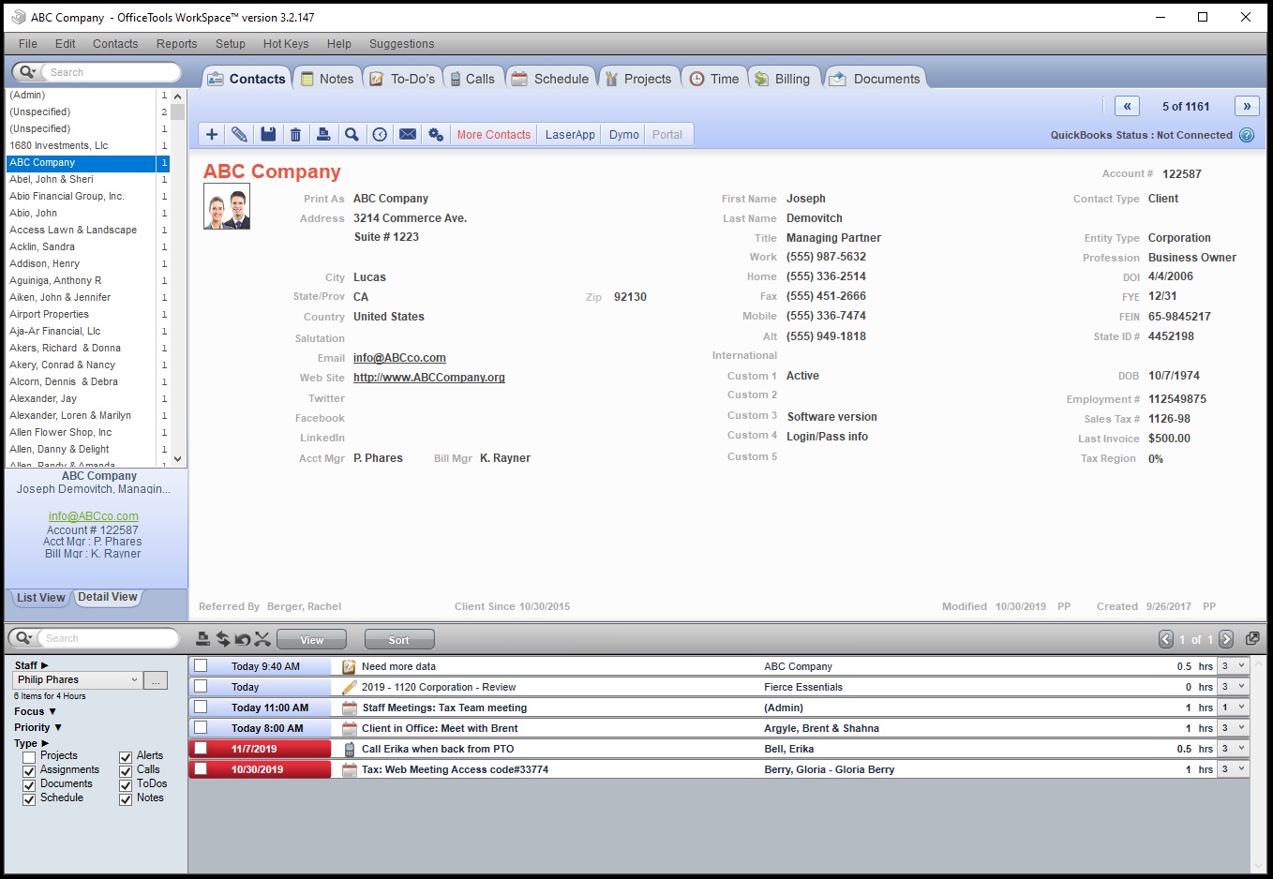This screenshot has width=1273, height=879.
Task: Switch to the Billing tab
Action: click(783, 79)
